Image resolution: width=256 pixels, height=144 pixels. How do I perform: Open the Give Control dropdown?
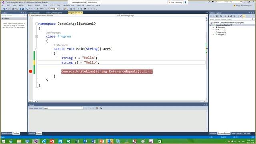pyautogui.click(x=93, y=2)
